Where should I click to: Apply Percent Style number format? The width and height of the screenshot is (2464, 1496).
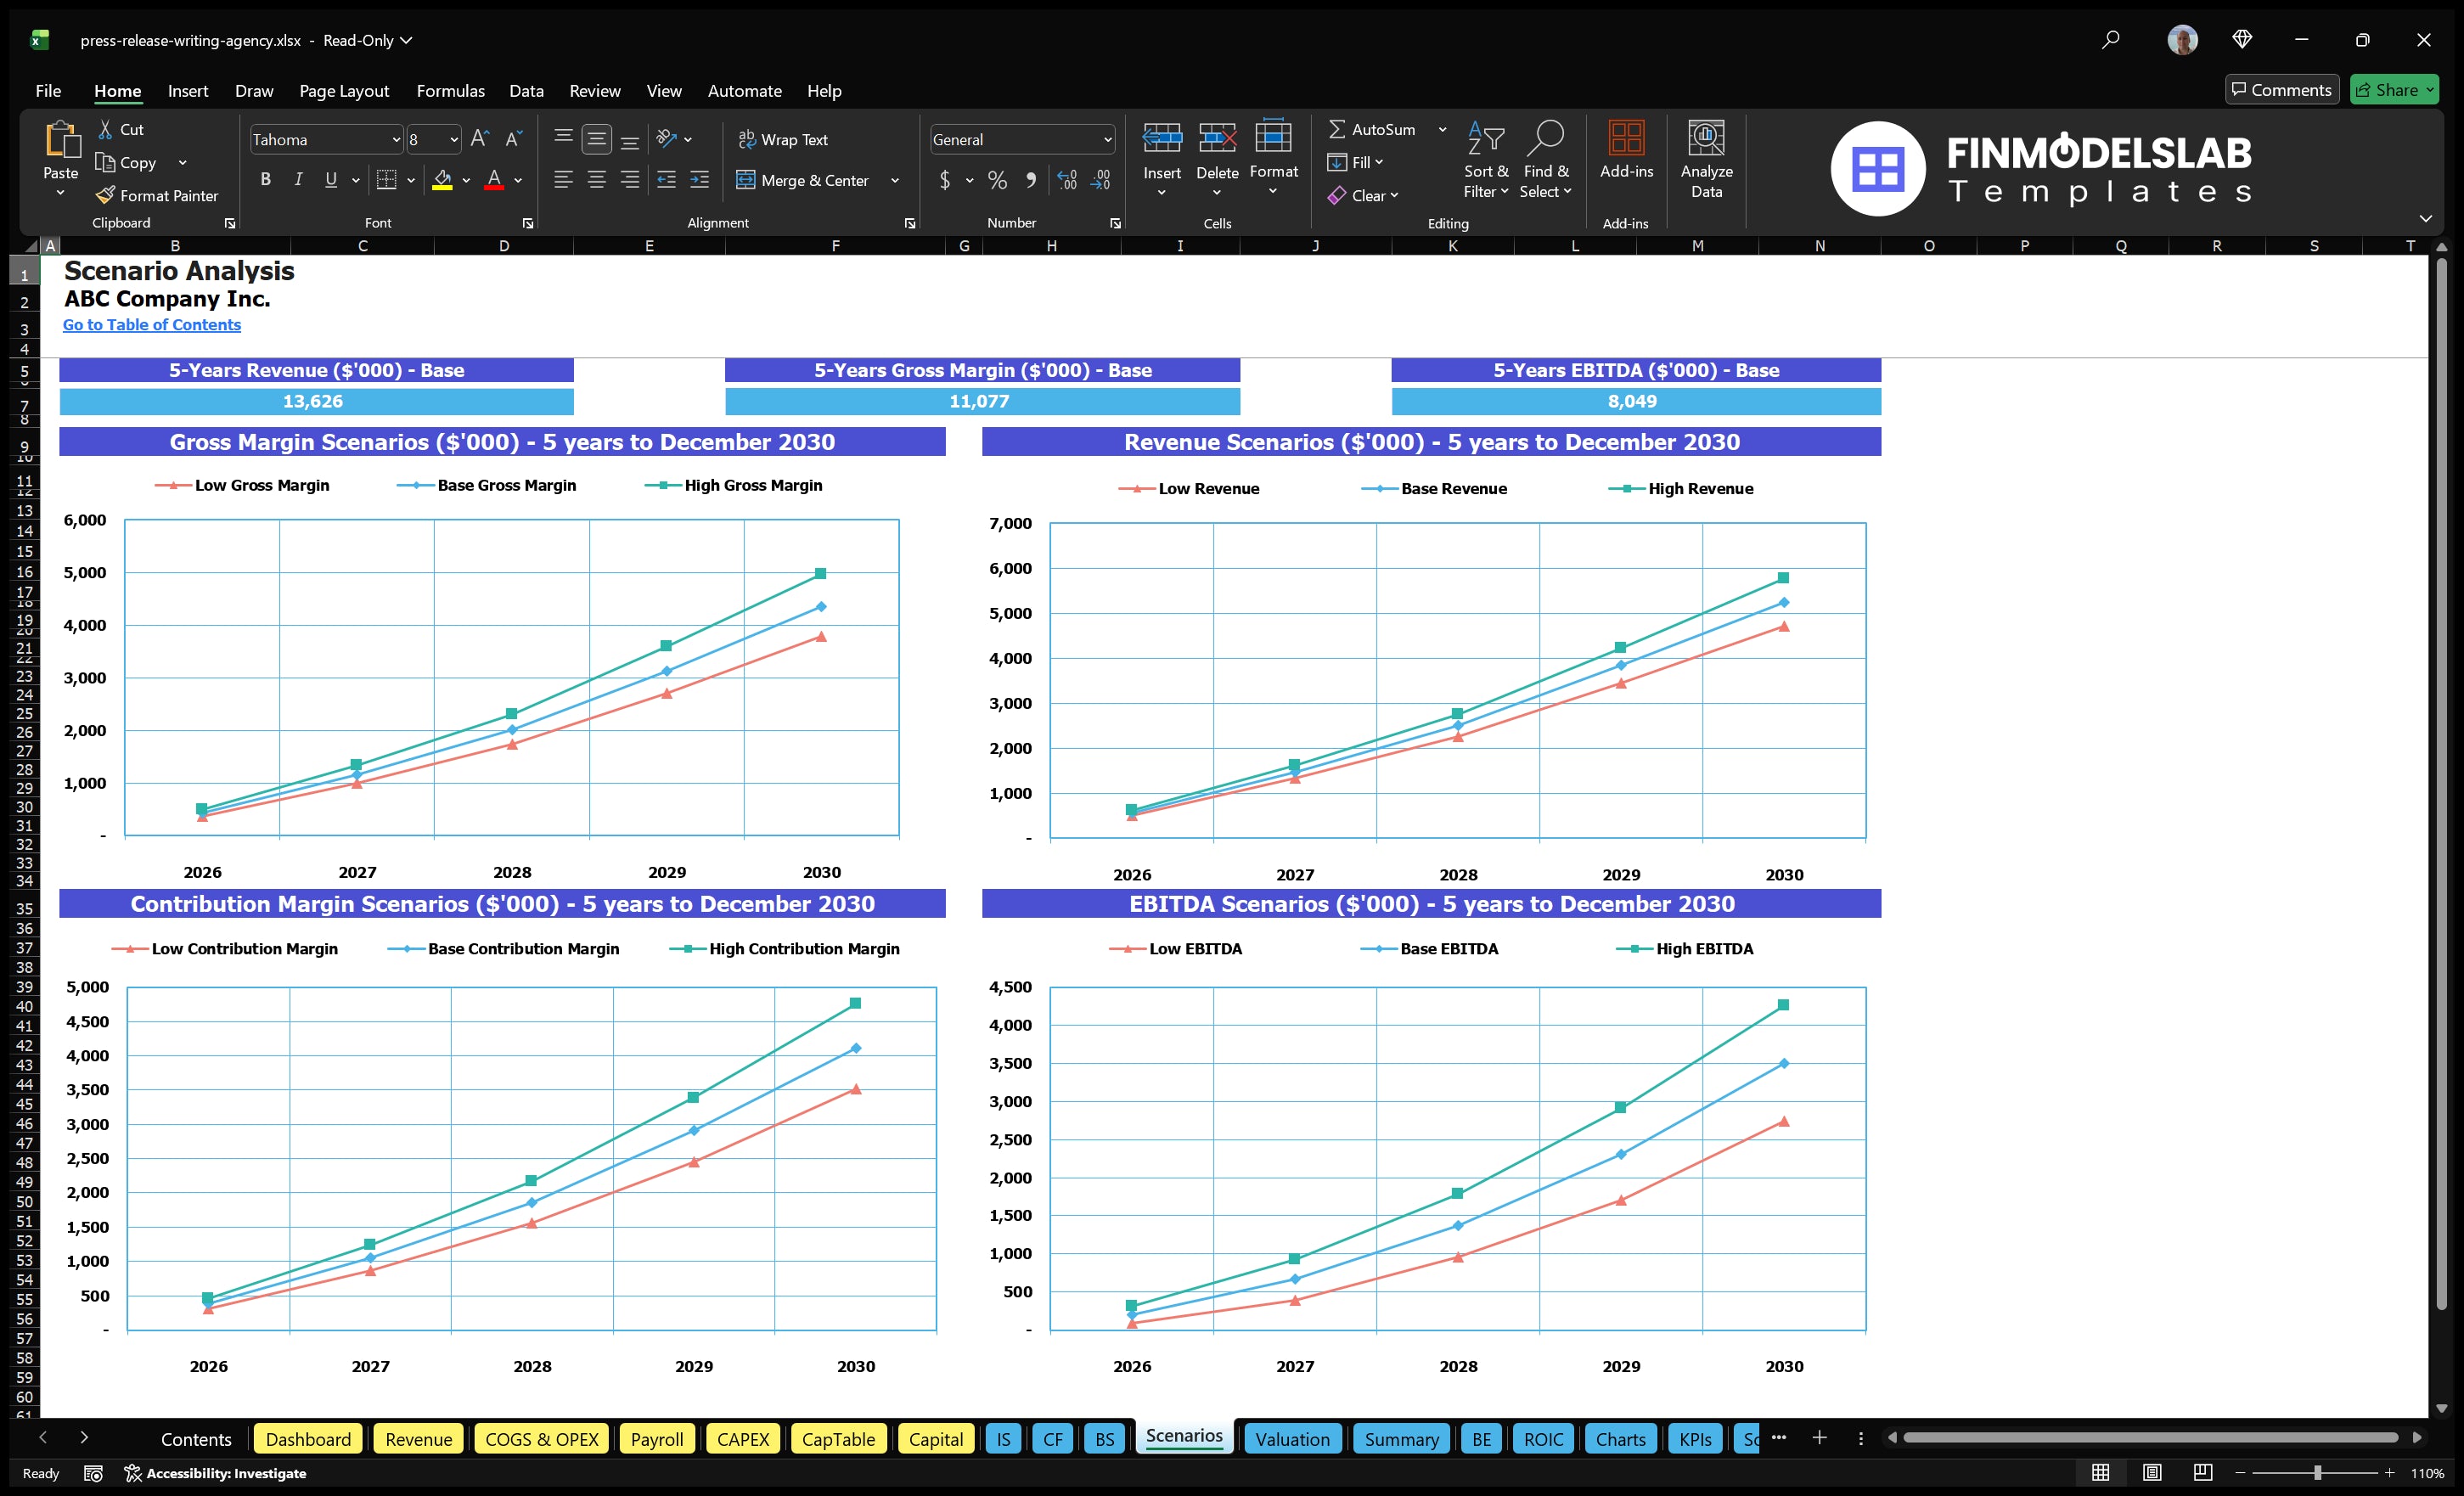coord(997,180)
